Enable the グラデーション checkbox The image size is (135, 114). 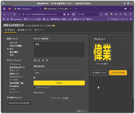pos(35,87)
